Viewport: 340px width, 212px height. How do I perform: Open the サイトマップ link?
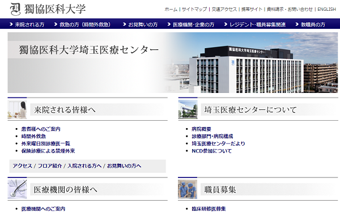194,9
